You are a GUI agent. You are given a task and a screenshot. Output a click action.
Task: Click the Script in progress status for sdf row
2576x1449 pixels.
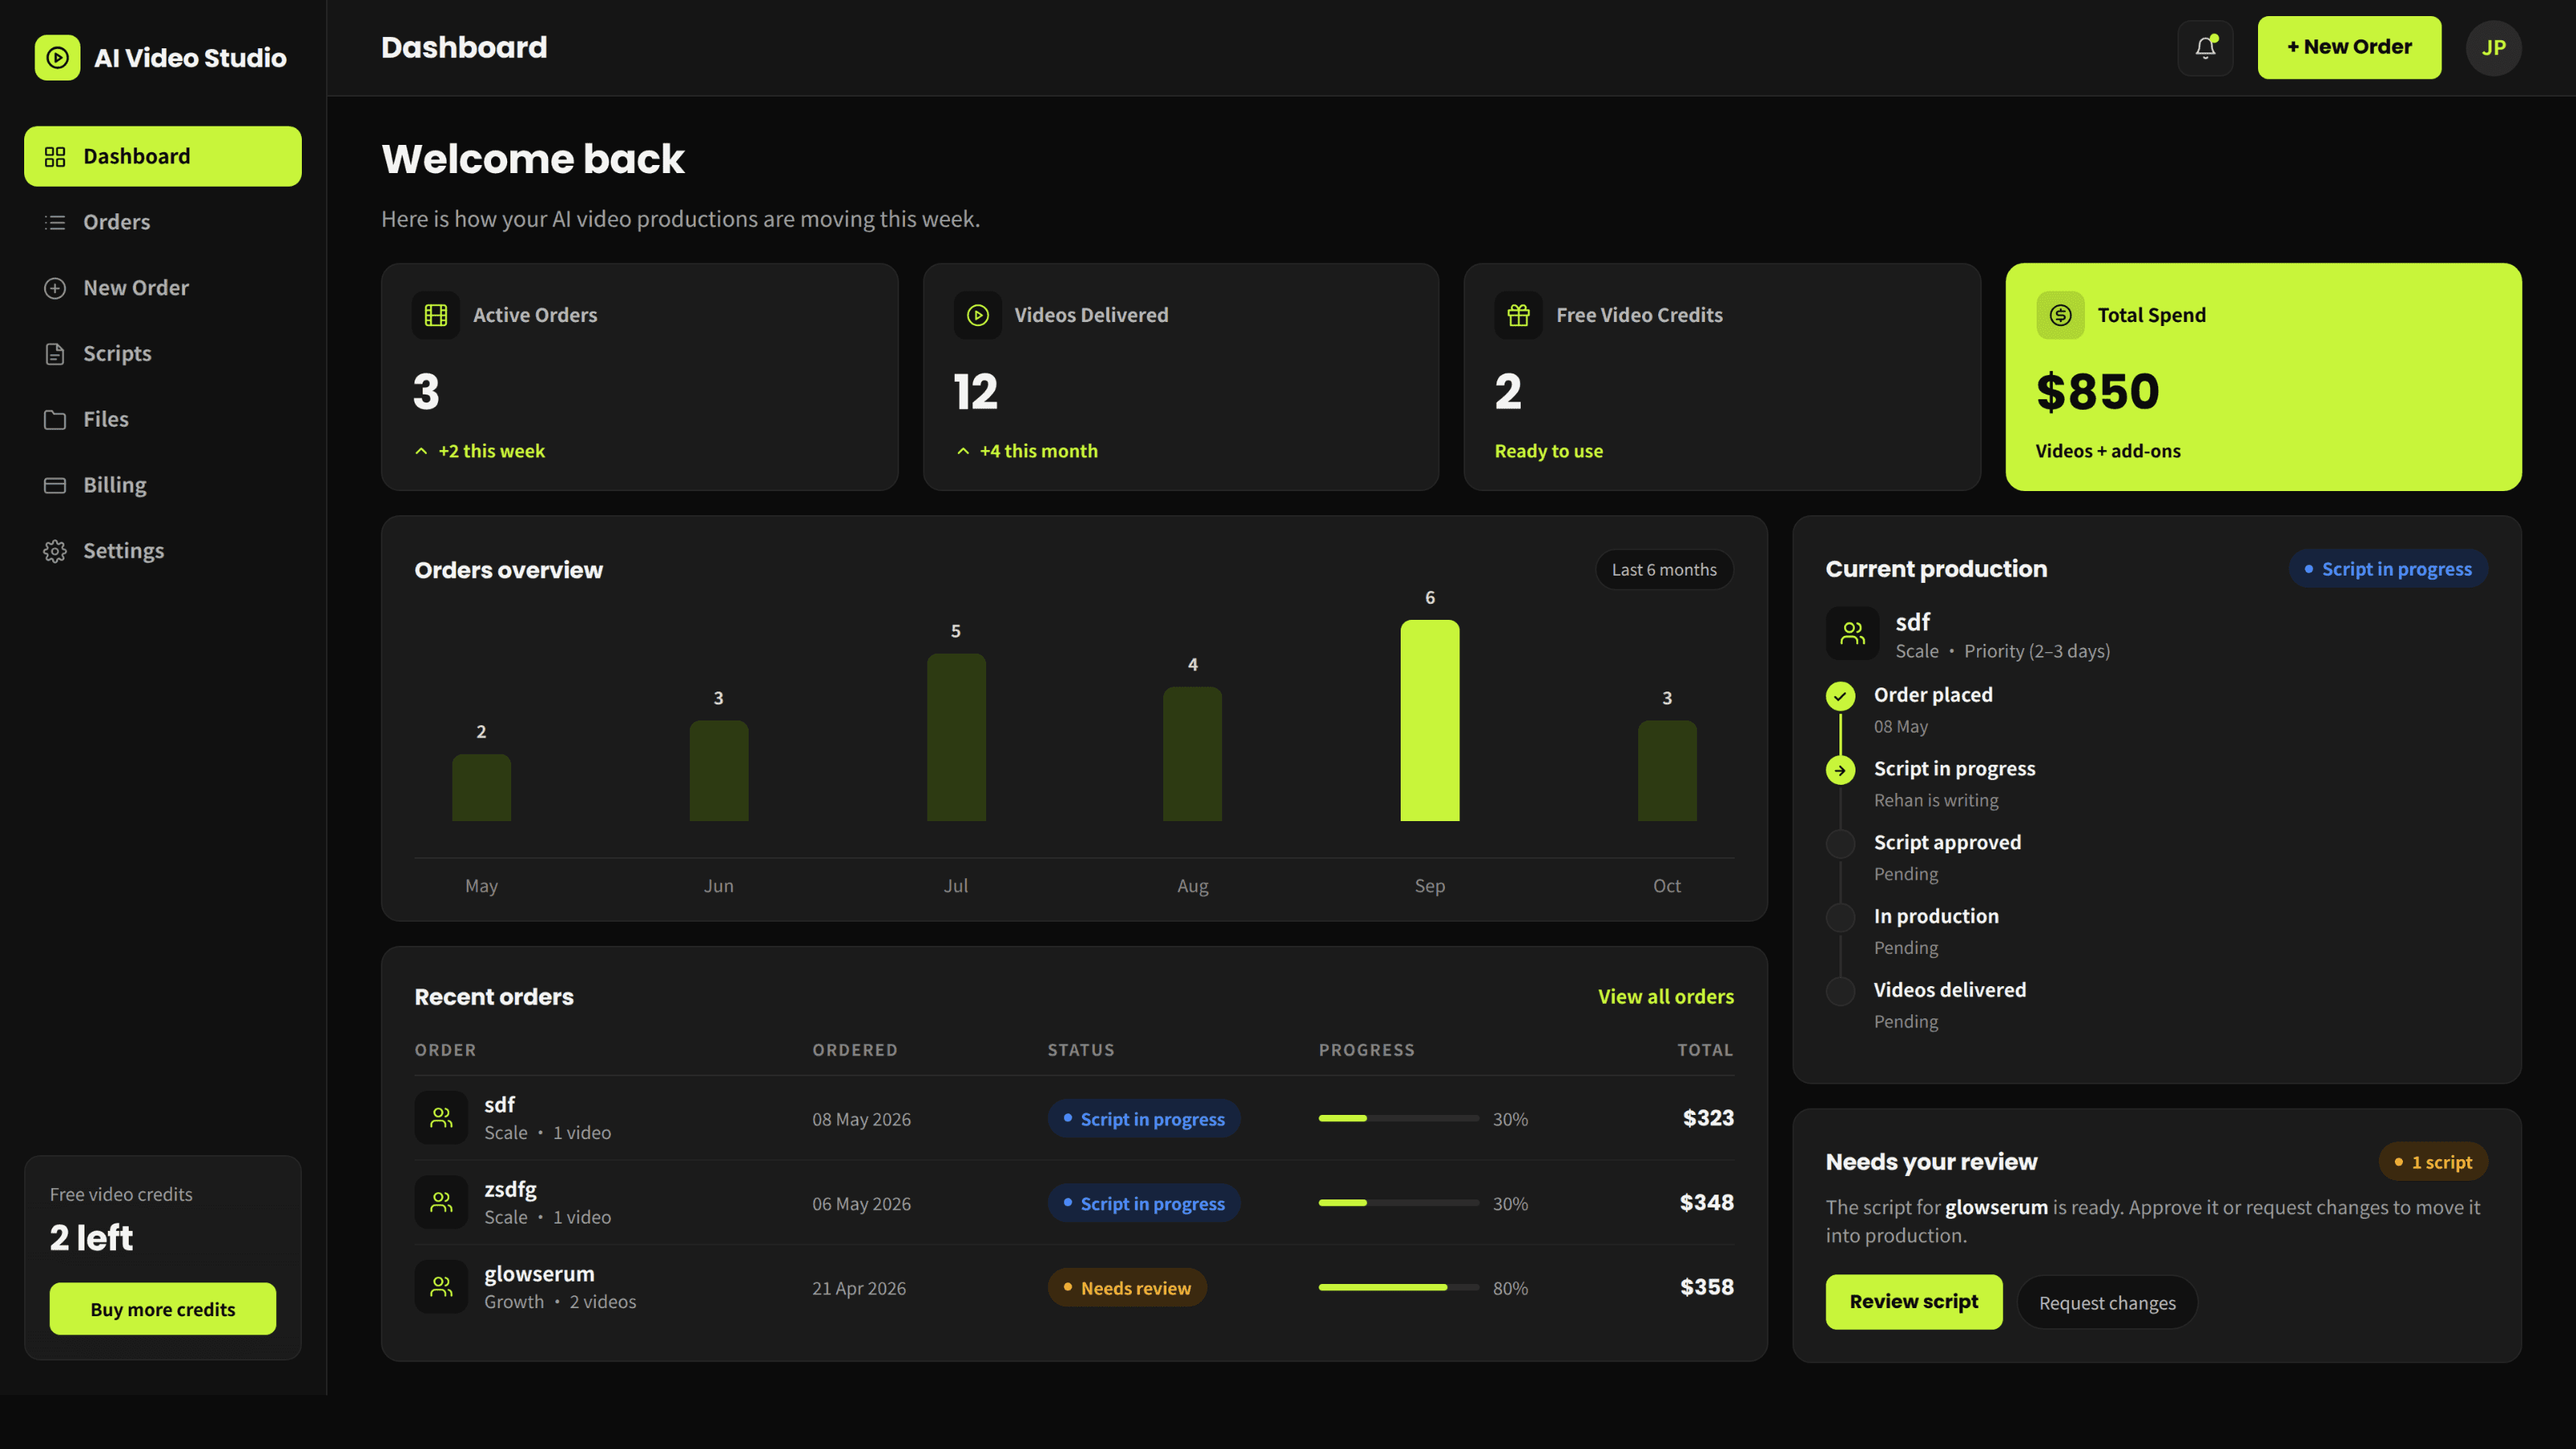[x=1144, y=1118]
